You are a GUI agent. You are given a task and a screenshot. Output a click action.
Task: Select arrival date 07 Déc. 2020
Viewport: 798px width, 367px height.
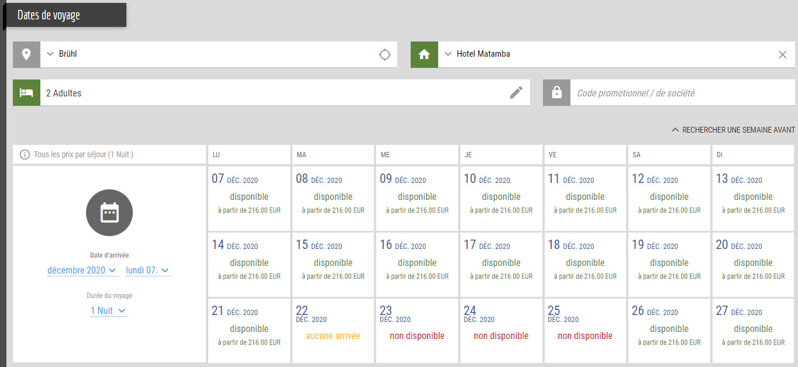click(x=249, y=199)
